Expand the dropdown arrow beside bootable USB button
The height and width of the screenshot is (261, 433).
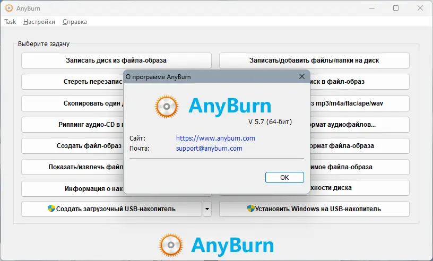[x=207, y=209]
